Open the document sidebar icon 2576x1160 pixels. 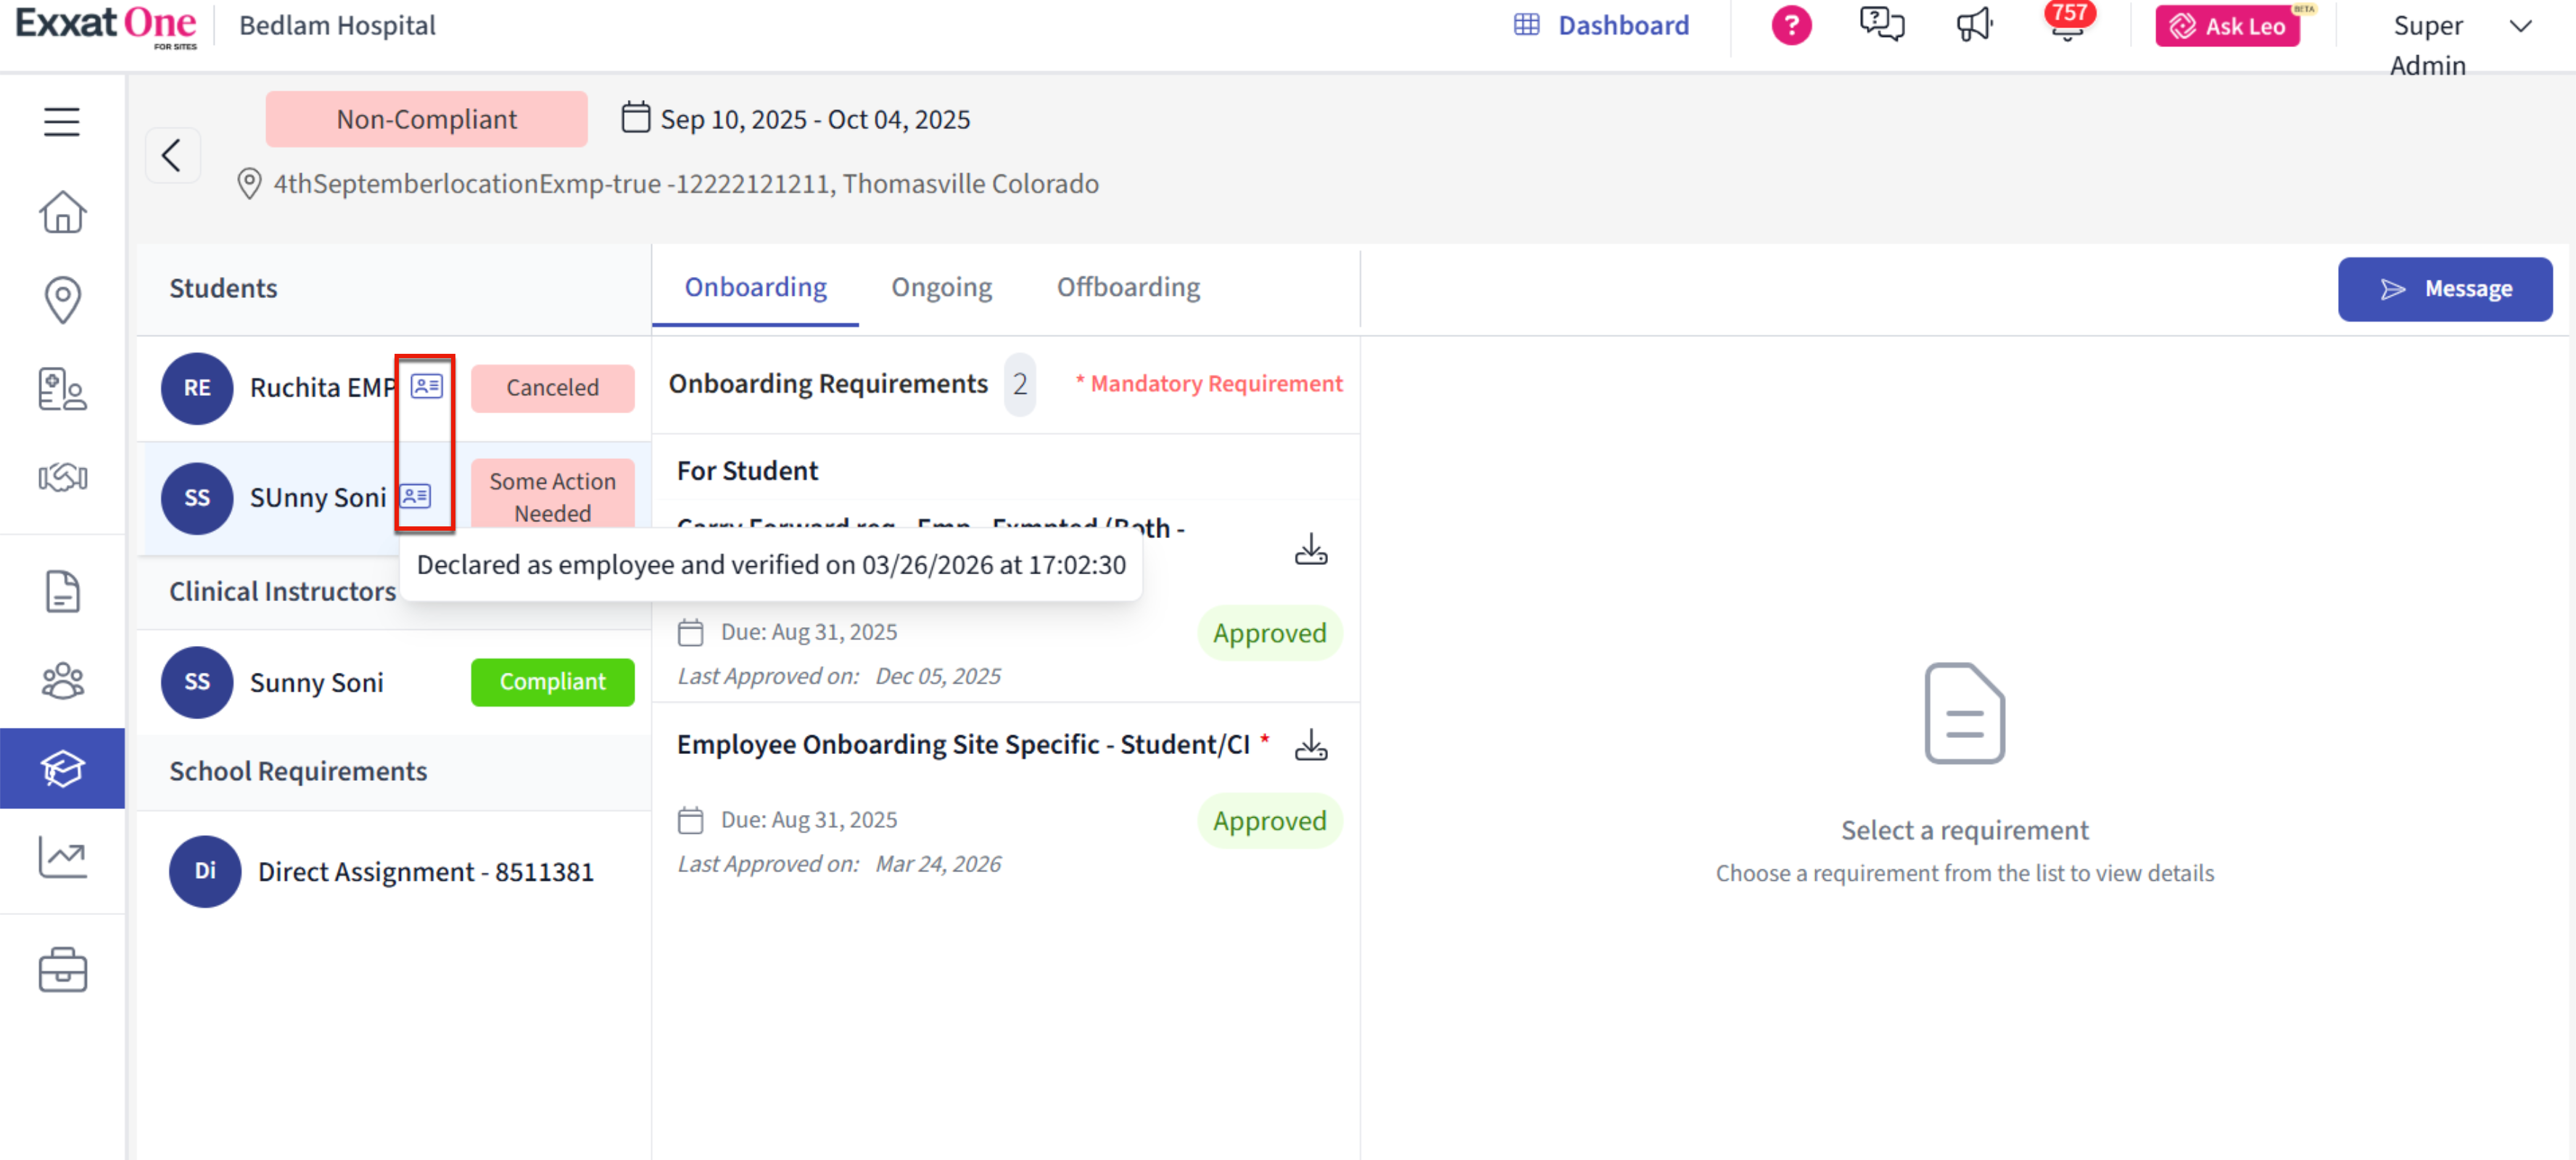[62, 591]
